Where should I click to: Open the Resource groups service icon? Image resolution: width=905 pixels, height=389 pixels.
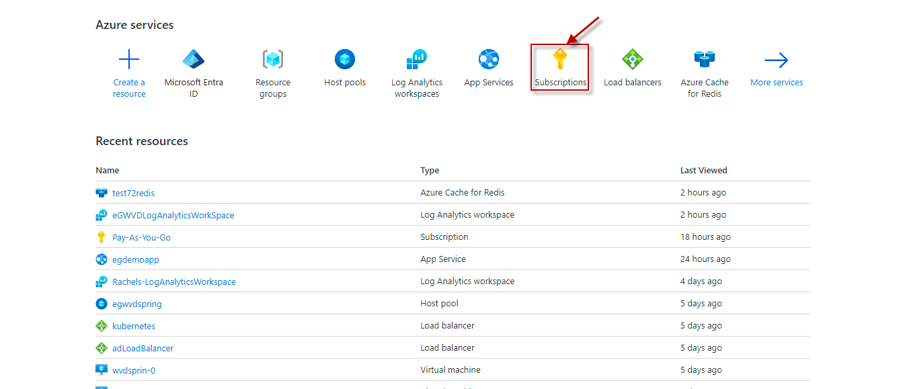tap(273, 60)
